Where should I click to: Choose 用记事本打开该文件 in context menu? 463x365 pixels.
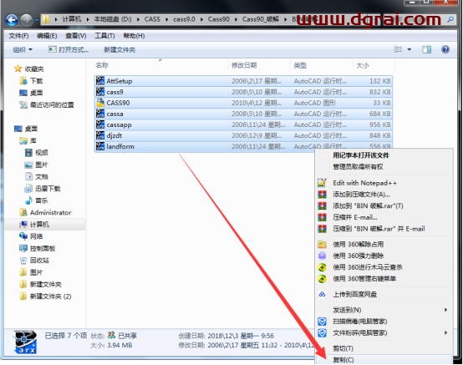tap(361, 155)
